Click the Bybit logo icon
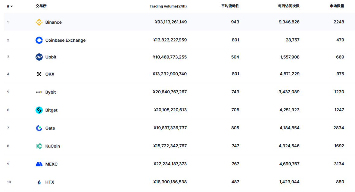 point(39,92)
